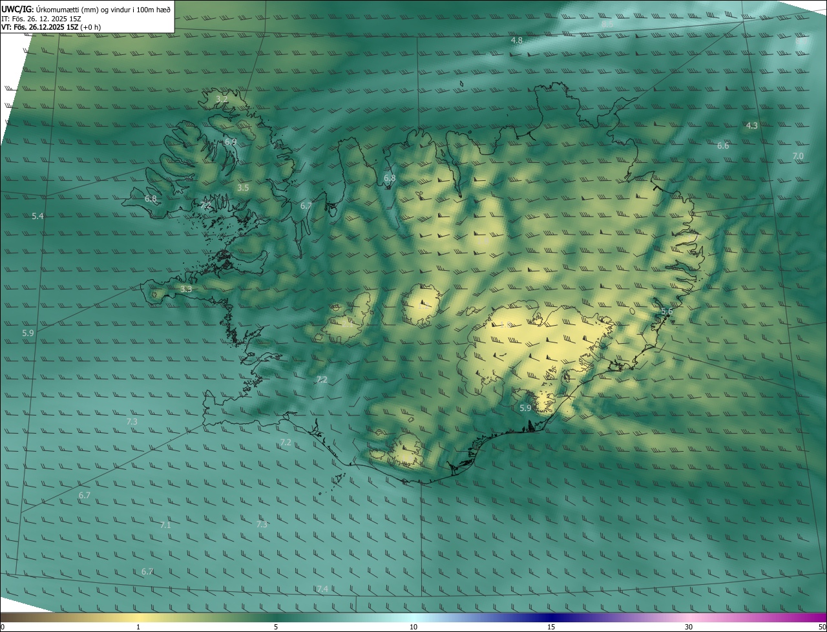Click the 6.9 value label
This screenshot has width=827, height=632.
point(231,142)
